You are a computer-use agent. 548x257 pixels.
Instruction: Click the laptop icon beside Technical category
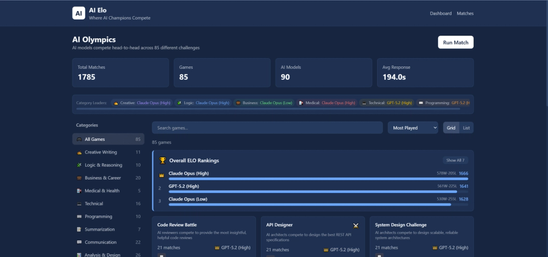pos(79,203)
